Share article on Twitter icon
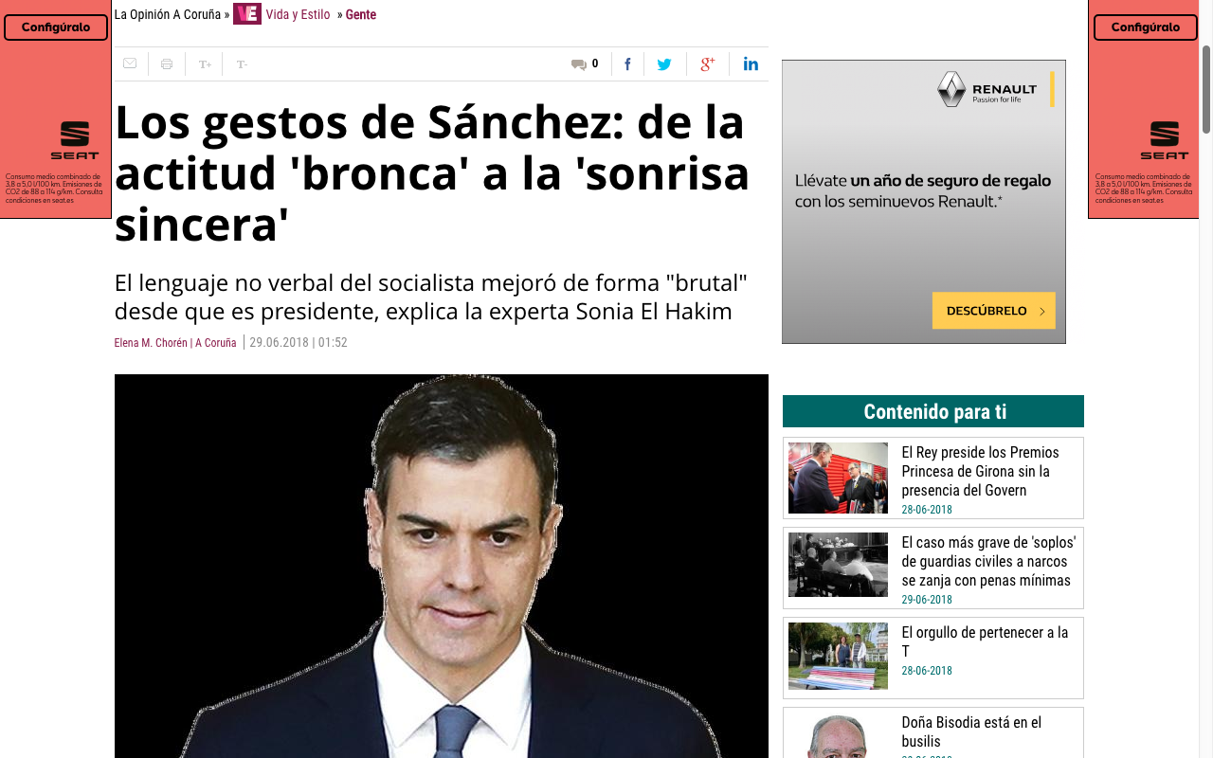 click(x=664, y=64)
